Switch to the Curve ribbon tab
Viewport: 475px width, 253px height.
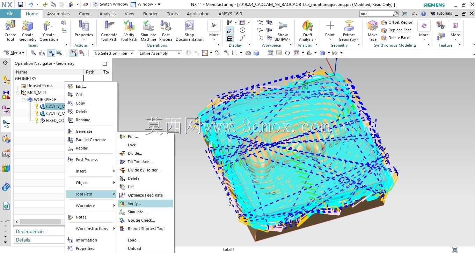pyautogui.click(x=85, y=14)
